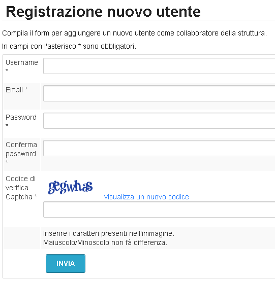Click the Inserire i caratteri hint text
275x281 pixels.
pos(109,233)
